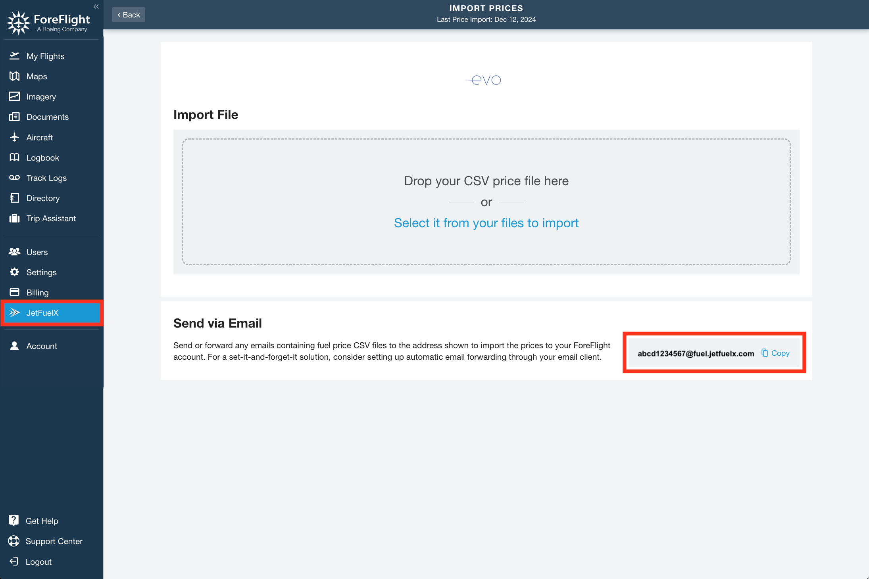Click the Account person icon

click(x=15, y=346)
